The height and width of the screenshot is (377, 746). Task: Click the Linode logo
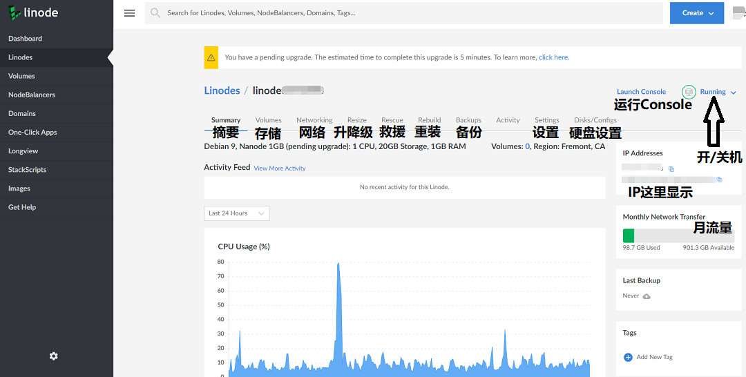point(33,13)
